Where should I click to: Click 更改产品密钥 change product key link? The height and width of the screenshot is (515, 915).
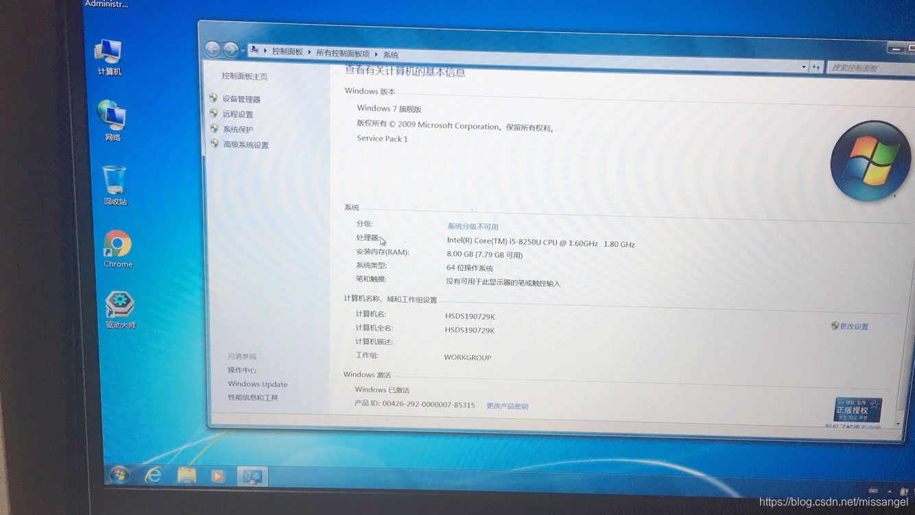(x=507, y=406)
